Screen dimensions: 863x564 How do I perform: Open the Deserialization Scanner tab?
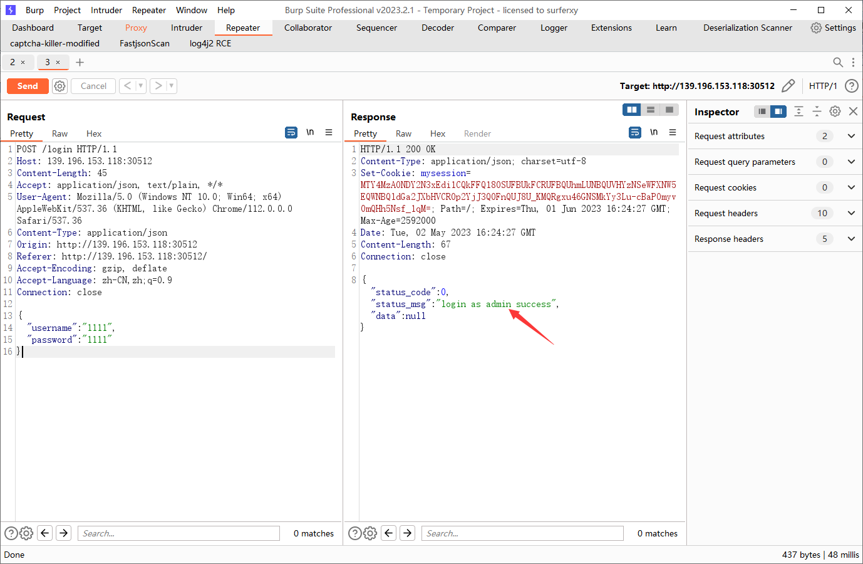point(748,28)
